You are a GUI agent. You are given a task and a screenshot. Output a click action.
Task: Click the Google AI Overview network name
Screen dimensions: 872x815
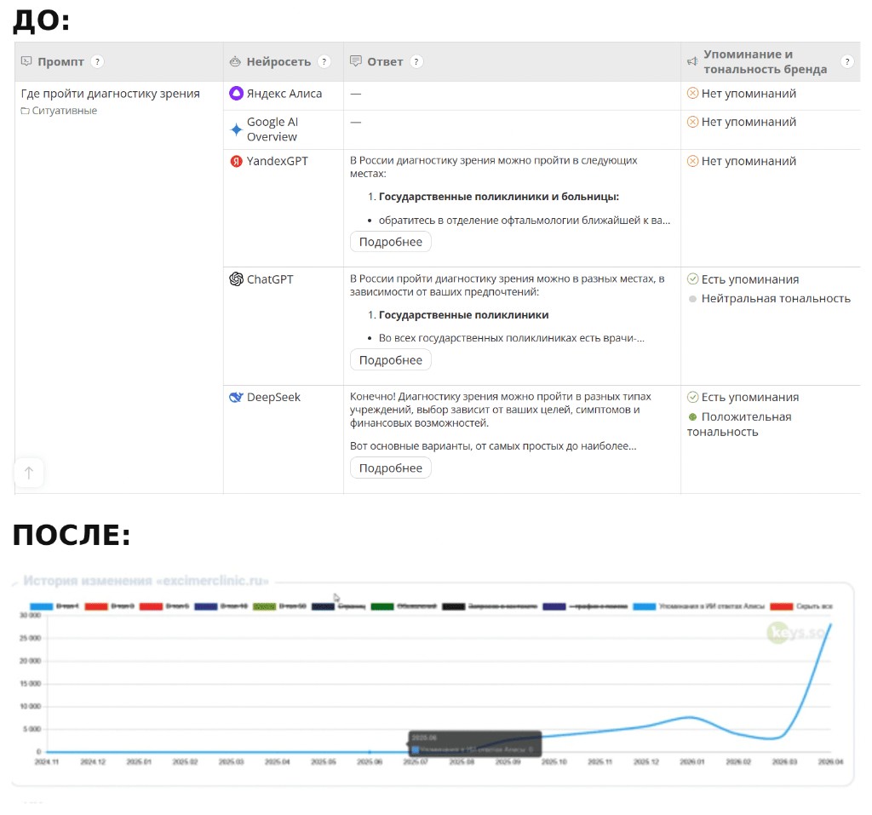[x=272, y=129]
